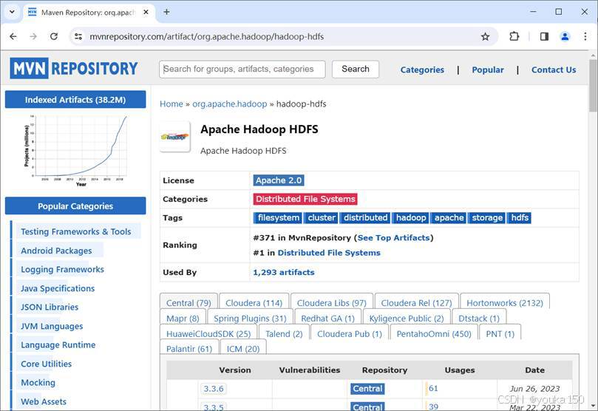Open org.apache.hadoop breadcrumb link

tap(230, 103)
